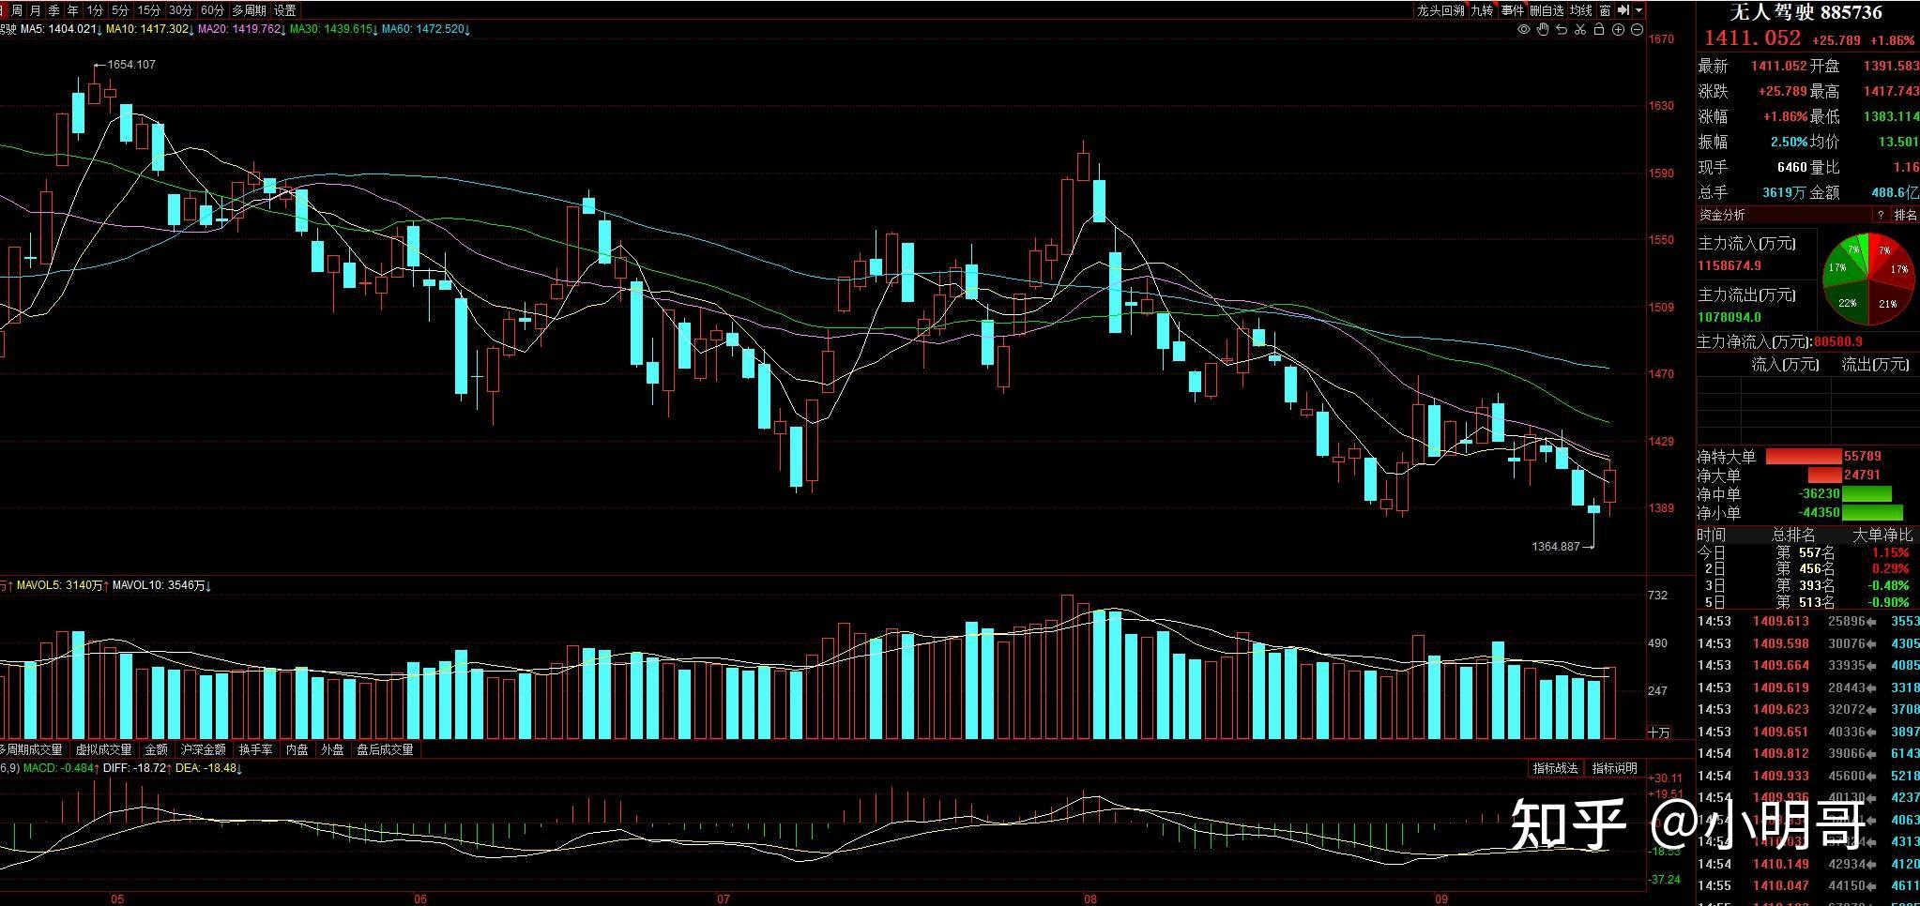Open the 指标说明 indicator description
This screenshot has width=1920, height=906.
(x=1614, y=768)
